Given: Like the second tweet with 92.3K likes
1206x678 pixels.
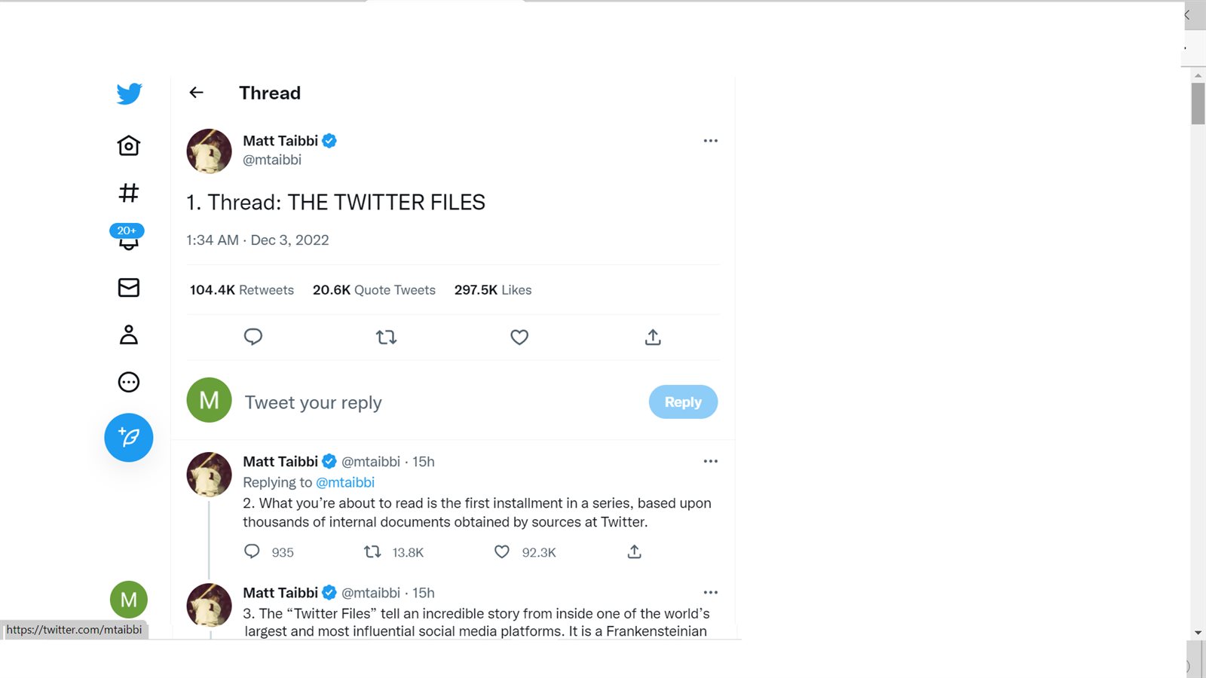Looking at the screenshot, I should [x=502, y=552].
